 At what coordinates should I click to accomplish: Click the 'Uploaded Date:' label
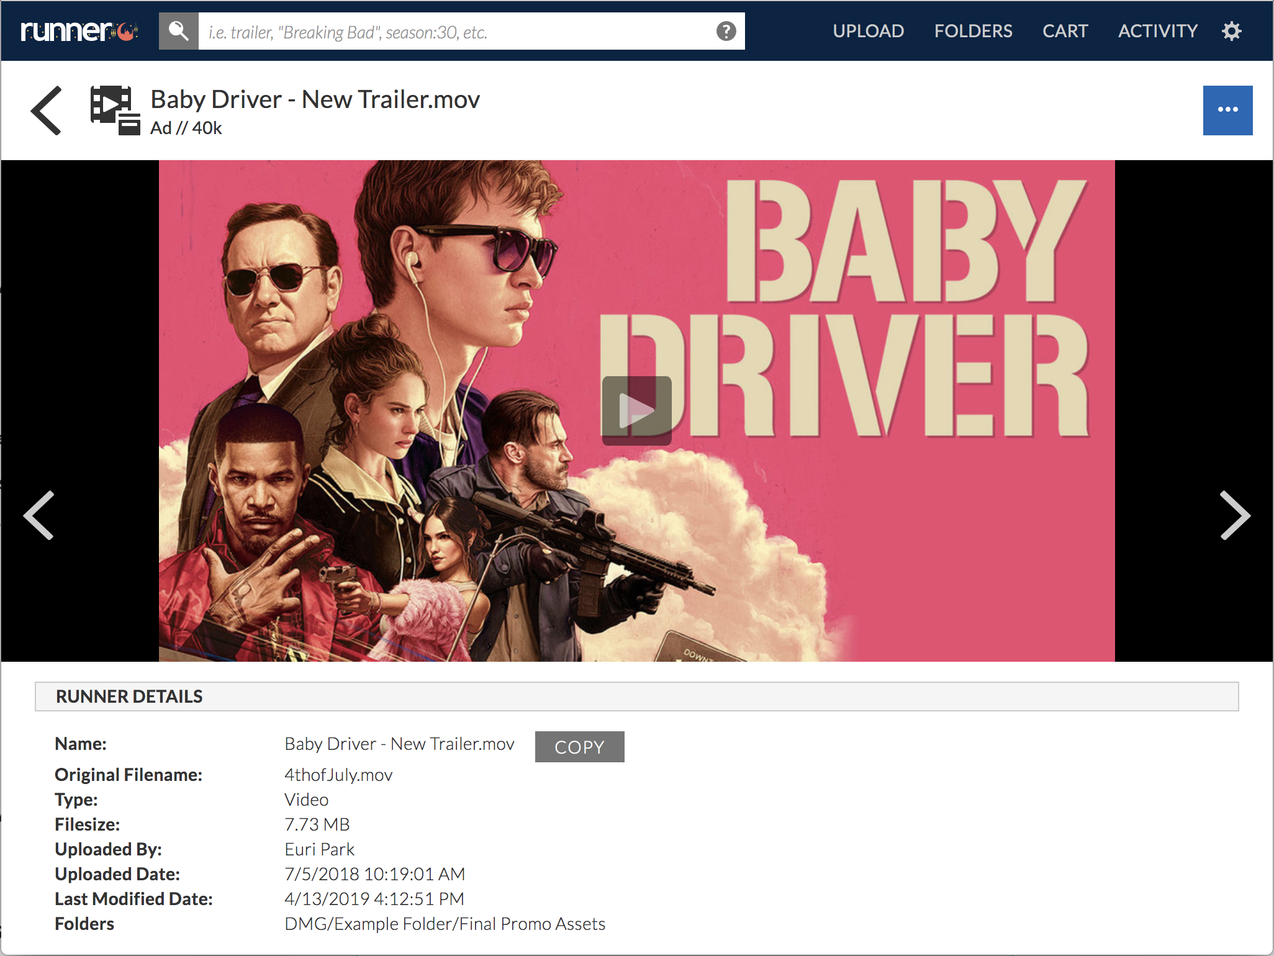(x=117, y=874)
